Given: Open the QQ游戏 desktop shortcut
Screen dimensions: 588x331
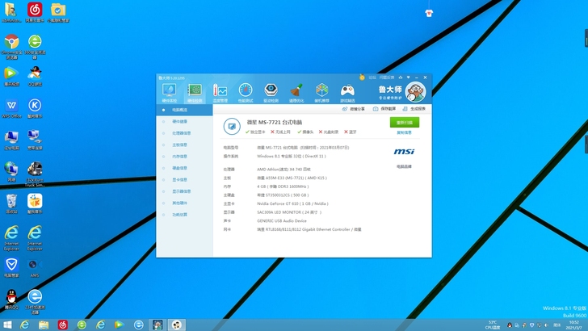Looking at the screenshot, I should tap(35, 77).
